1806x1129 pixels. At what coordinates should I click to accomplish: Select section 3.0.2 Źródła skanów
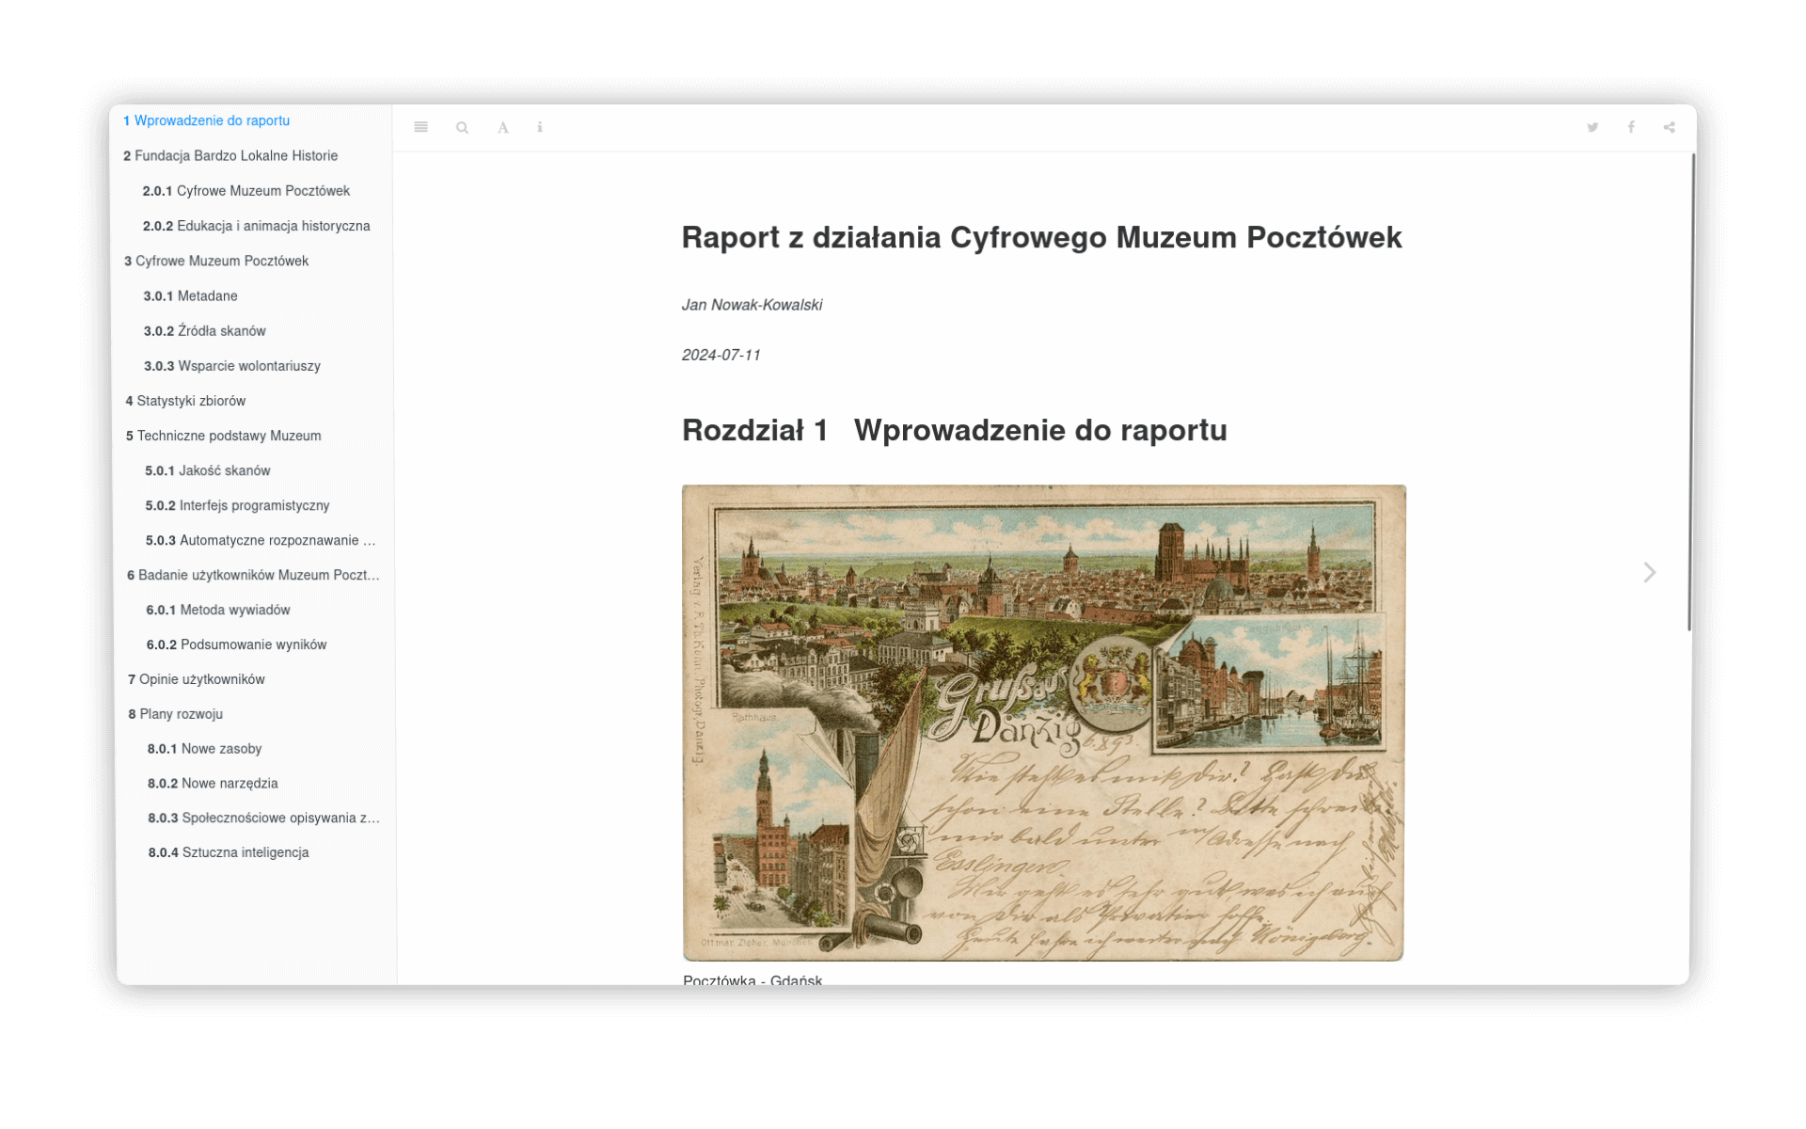coord(204,330)
